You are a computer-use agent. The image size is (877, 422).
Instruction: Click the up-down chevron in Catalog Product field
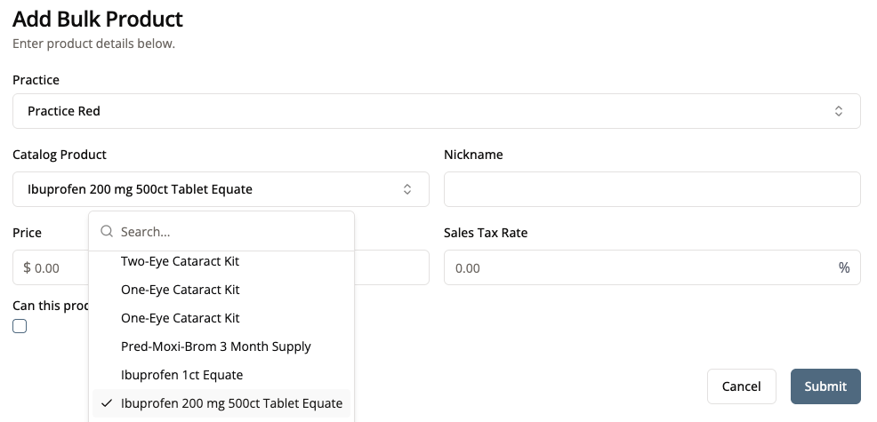[x=407, y=189]
